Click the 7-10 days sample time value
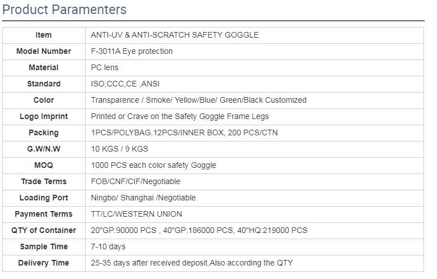 click(108, 246)
